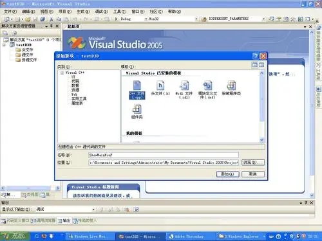Toggle auto-hide pin on 解决方案资源管理器 panel
Viewport: 322px width, 241px height.
(x=52, y=26)
